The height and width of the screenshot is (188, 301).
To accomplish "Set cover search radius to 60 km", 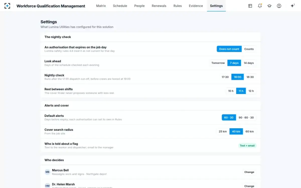I will point(250,131).
